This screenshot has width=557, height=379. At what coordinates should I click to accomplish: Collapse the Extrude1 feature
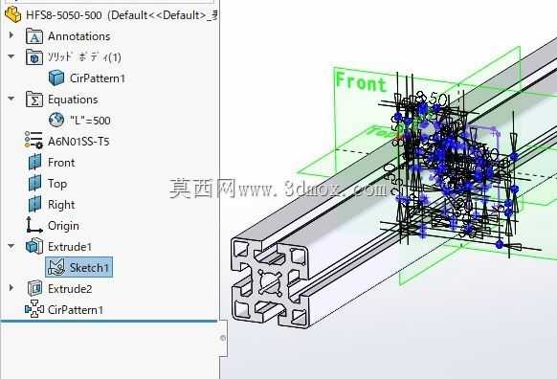[11, 245]
